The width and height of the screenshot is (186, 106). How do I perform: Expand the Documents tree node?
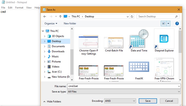click(x=45, y=46)
